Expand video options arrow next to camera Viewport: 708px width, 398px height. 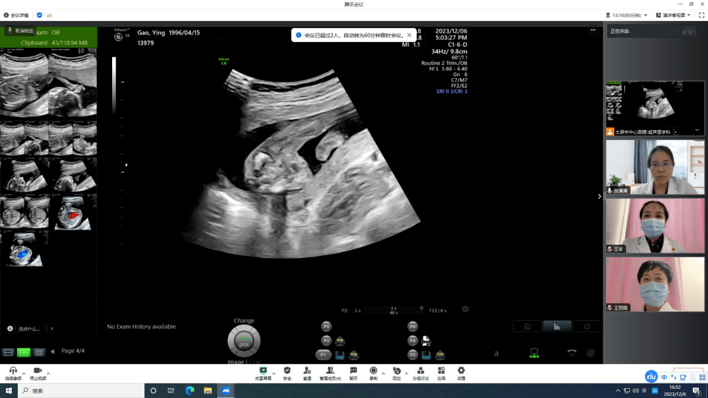(49, 373)
